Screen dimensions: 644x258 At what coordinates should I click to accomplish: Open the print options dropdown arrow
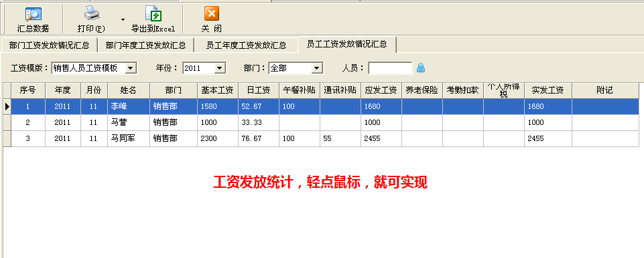tap(123, 19)
